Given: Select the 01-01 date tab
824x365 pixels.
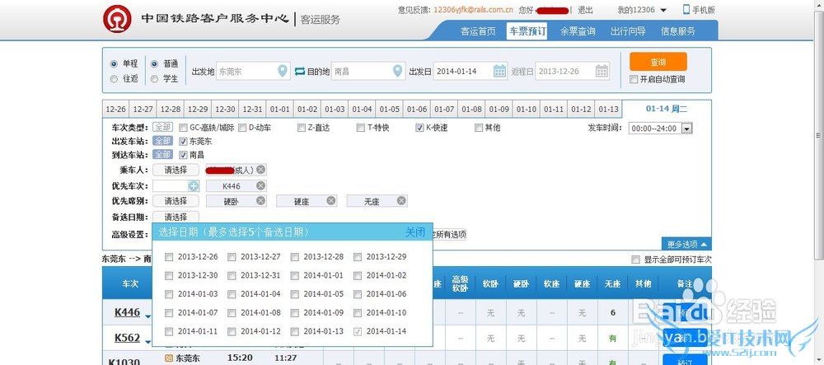Looking at the screenshot, I should [279, 110].
